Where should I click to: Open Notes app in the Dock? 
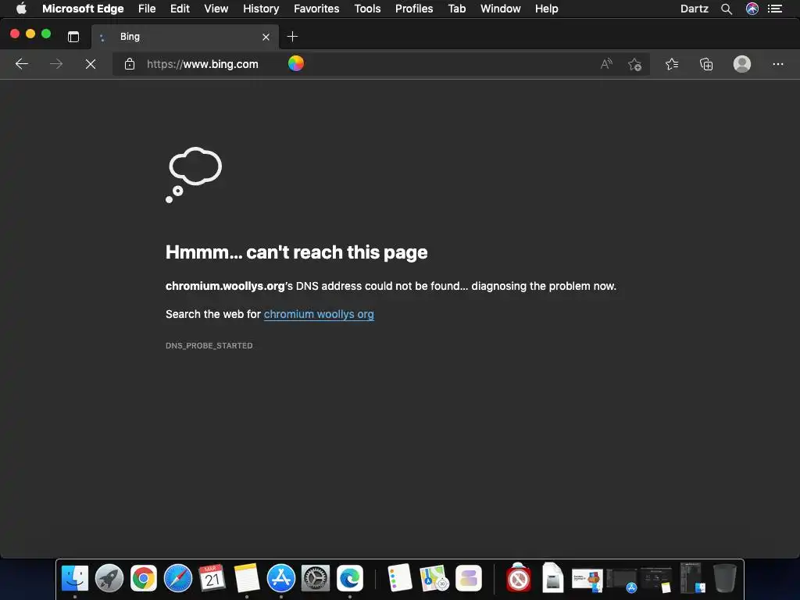click(x=247, y=579)
